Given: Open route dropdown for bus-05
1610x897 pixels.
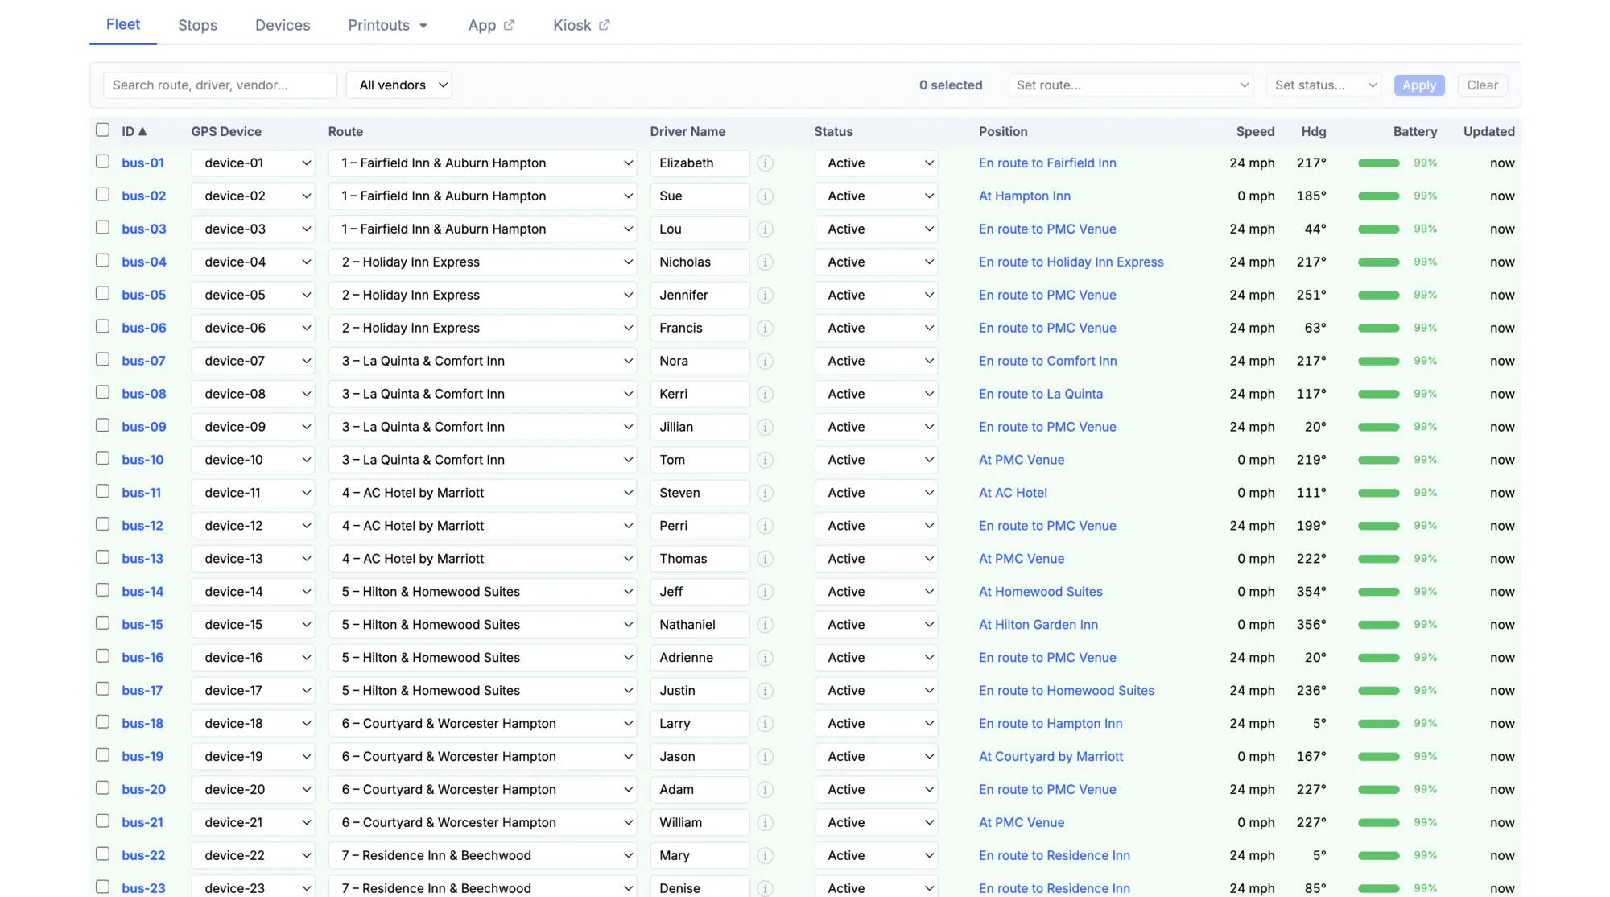Looking at the screenshot, I should [x=482, y=295].
